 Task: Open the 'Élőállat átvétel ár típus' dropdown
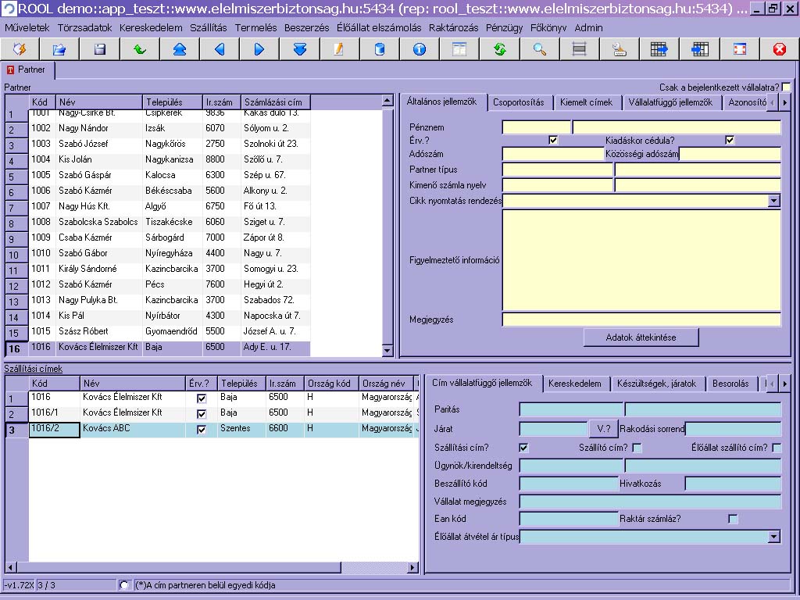coord(773,537)
